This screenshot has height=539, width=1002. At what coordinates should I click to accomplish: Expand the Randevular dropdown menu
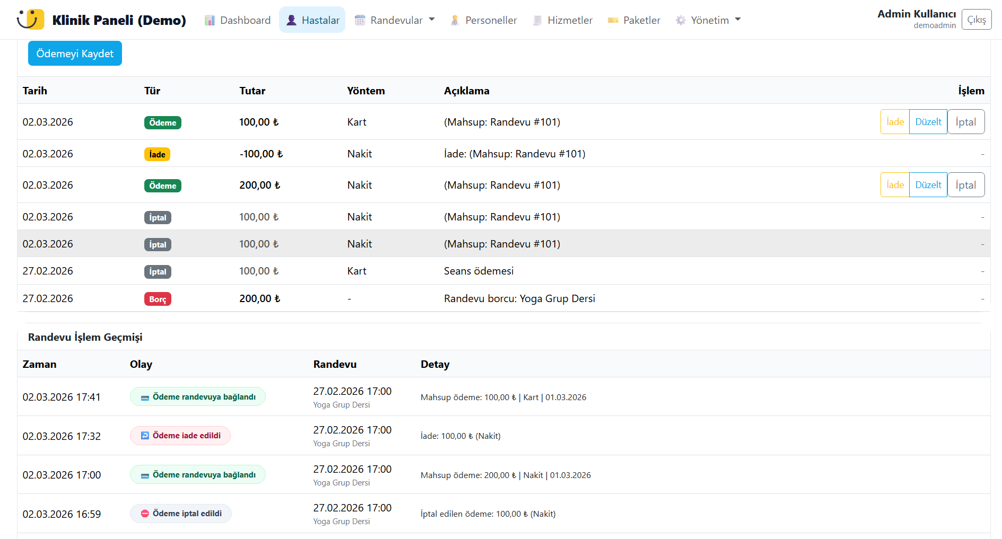(395, 20)
